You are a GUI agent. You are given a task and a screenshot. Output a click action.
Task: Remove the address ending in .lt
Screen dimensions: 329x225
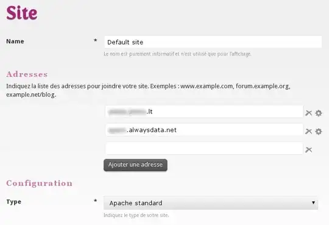308,113
